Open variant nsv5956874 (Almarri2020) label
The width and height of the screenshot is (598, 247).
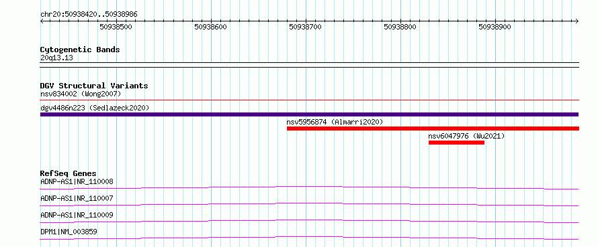coord(335,122)
